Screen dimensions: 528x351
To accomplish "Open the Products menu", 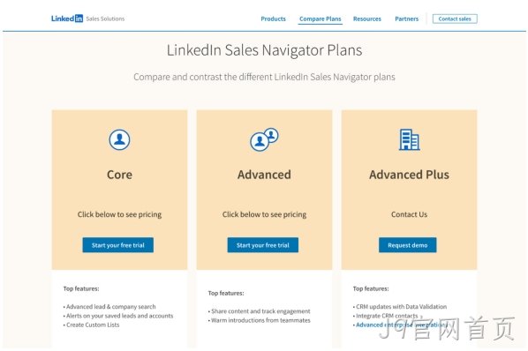I will tap(273, 19).
